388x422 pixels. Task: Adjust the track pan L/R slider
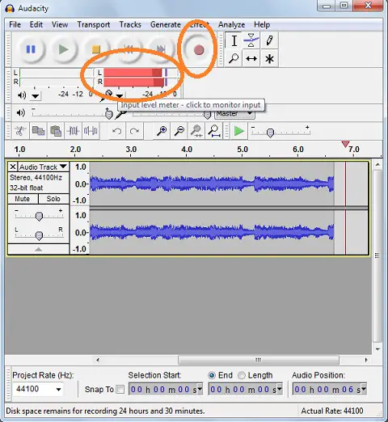[39, 235]
